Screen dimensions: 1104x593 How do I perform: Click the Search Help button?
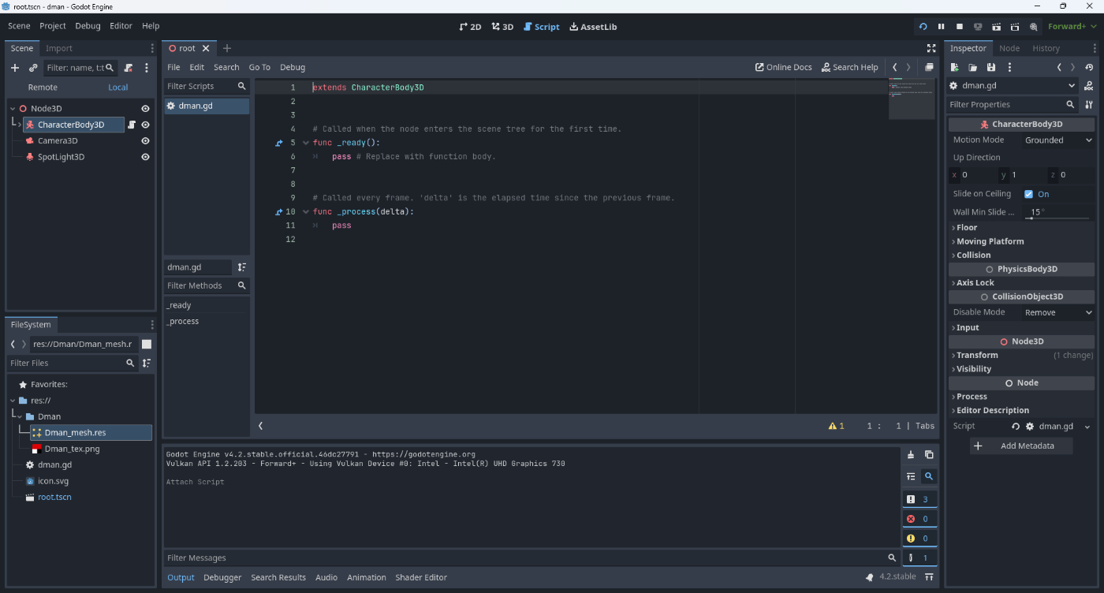point(849,67)
